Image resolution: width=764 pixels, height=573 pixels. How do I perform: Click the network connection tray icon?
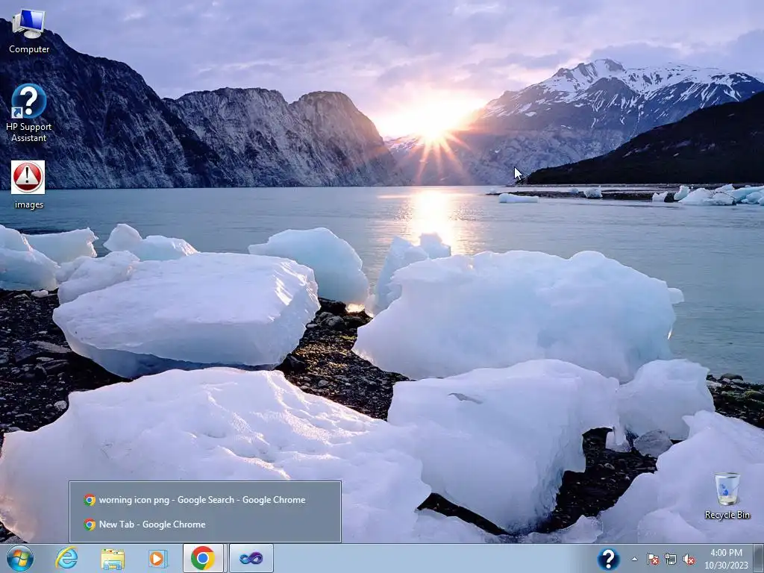tap(671, 559)
